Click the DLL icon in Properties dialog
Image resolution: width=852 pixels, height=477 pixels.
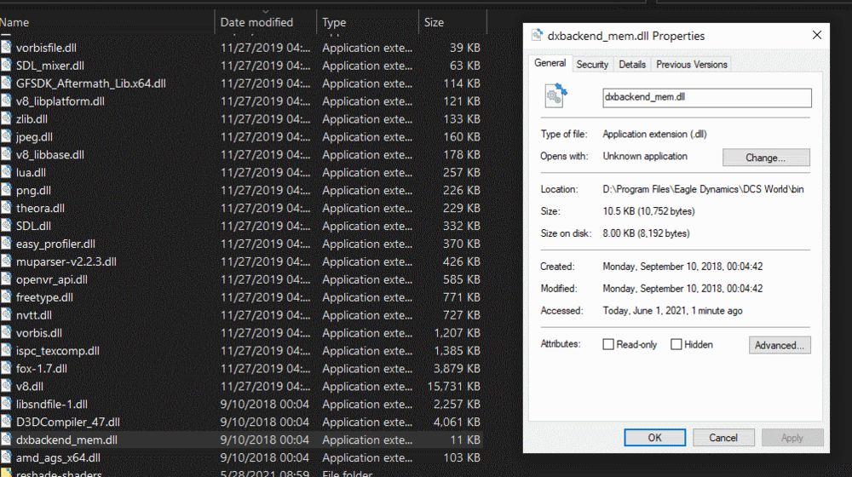(556, 96)
